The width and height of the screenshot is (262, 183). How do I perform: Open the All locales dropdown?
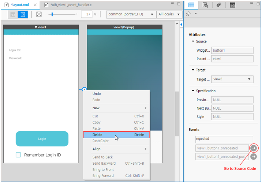169,14
